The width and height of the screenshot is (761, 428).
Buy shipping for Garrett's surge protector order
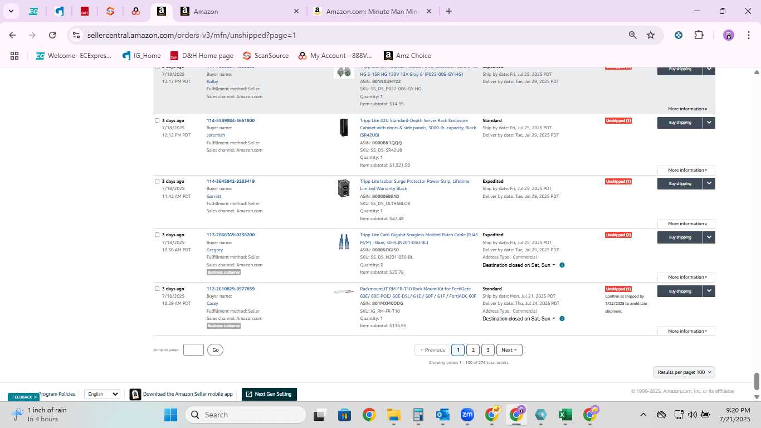click(680, 183)
